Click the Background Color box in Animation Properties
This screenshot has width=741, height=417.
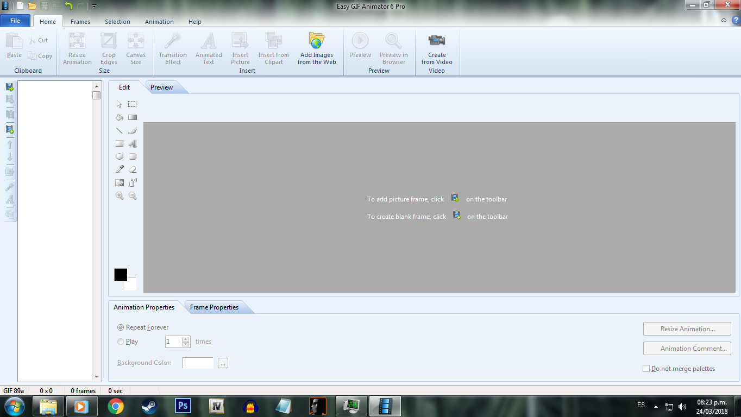click(198, 363)
